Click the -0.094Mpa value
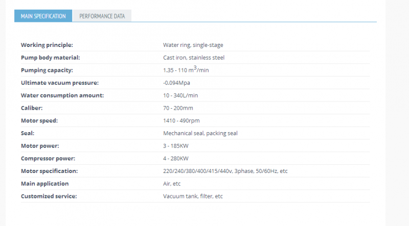The height and width of the screenshot is (226, 409). tap(176, 83)
